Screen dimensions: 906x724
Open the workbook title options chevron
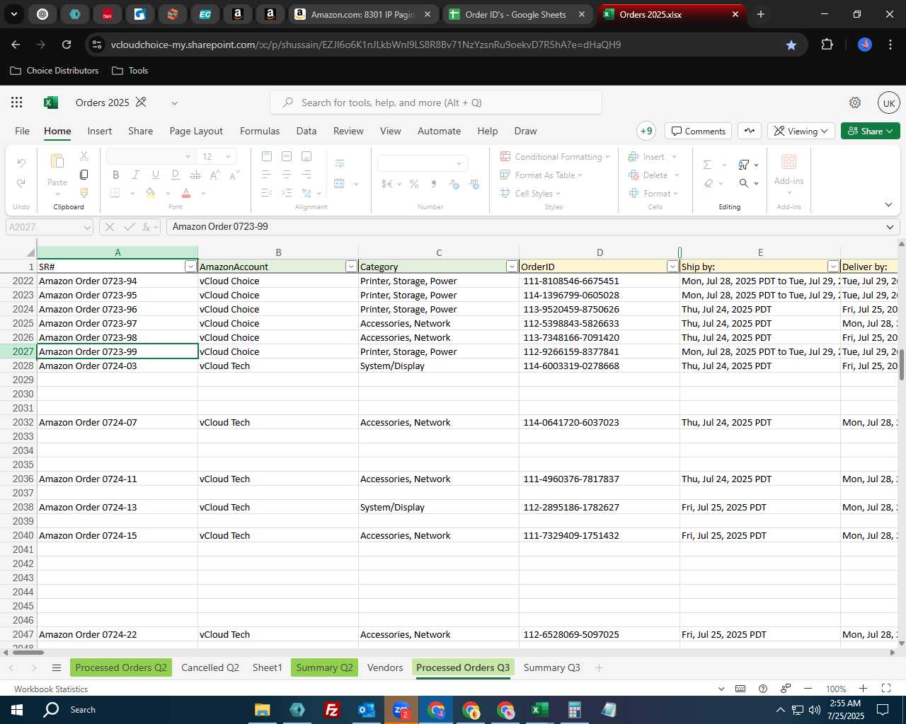(x=174, y=103)
